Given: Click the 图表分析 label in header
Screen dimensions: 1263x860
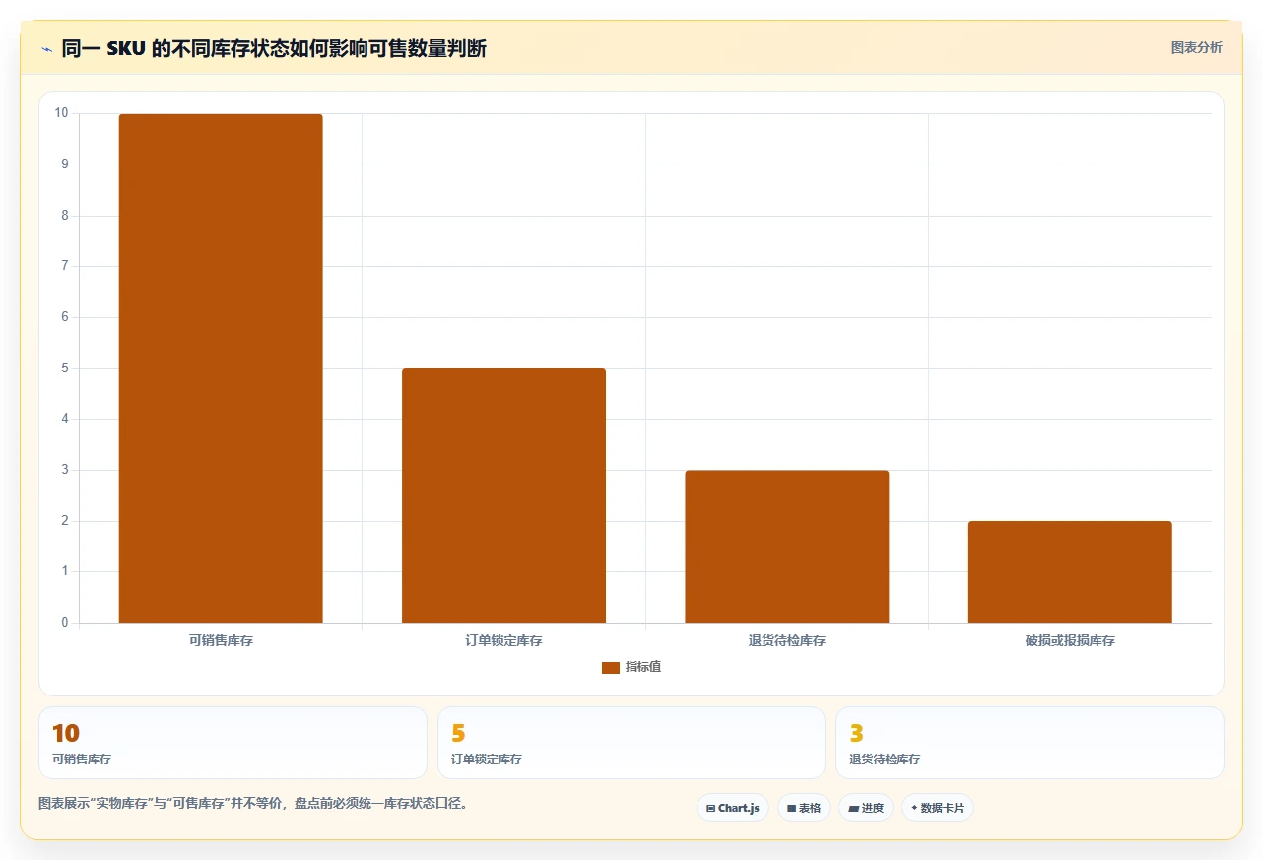Looking at the screenshot, I should [1196, 47].
